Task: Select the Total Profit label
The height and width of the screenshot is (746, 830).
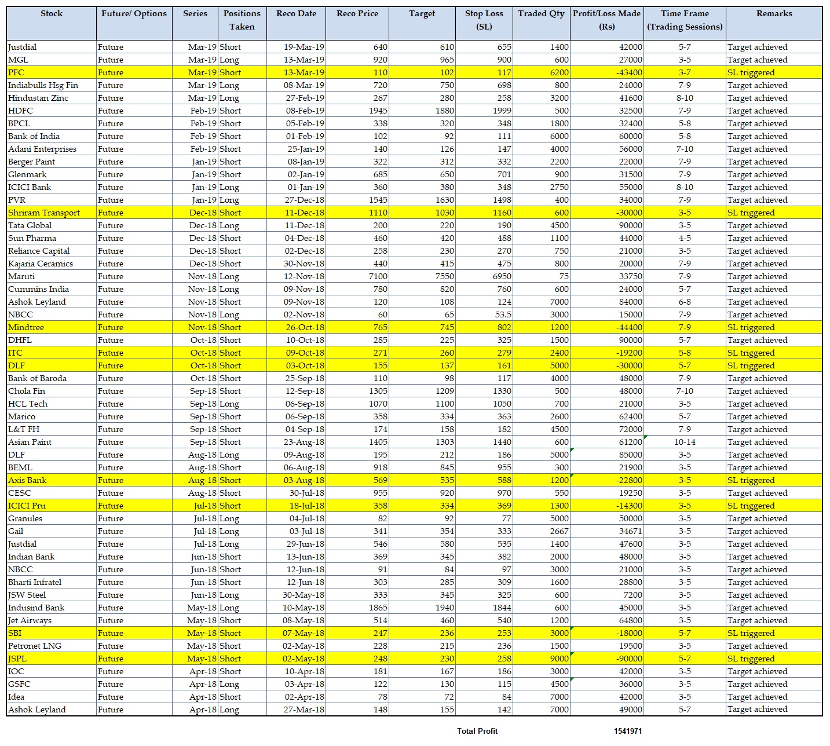Action: tap(477, 731)
